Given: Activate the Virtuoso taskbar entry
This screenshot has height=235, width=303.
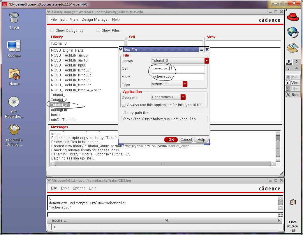Looking at the screenshot, I should point(293,83).
